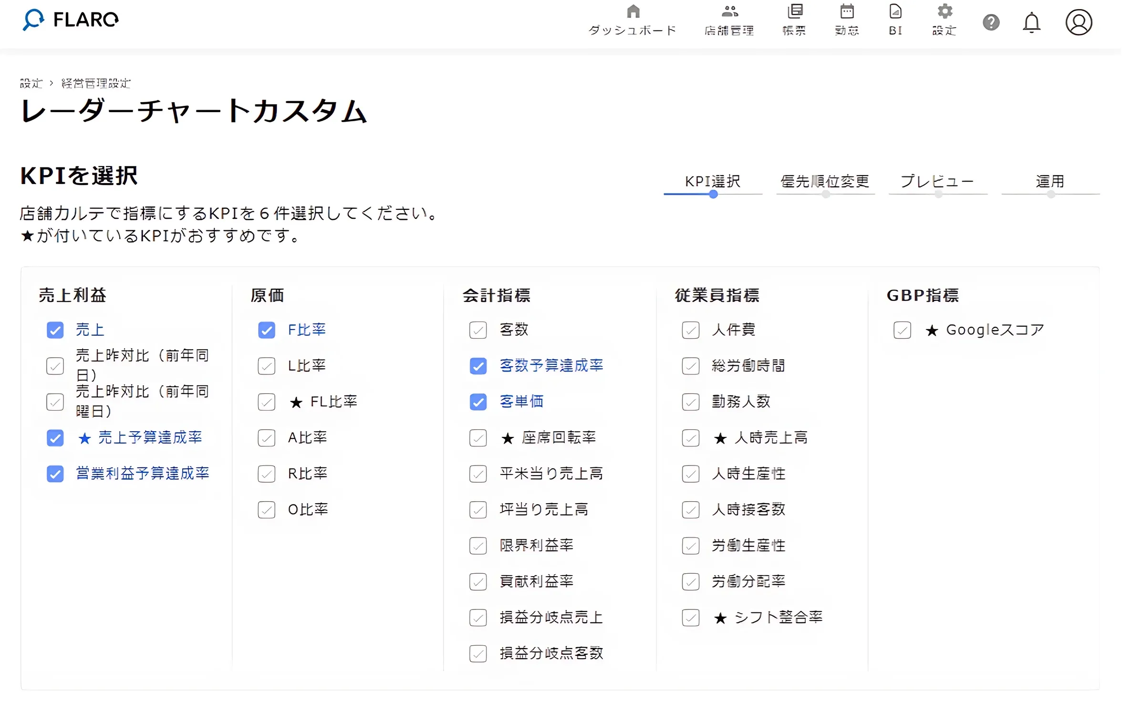This screenshot has height=702, width=1122.
Task: Check the シフト整合率 checkbox
Action: pos(690,618)
